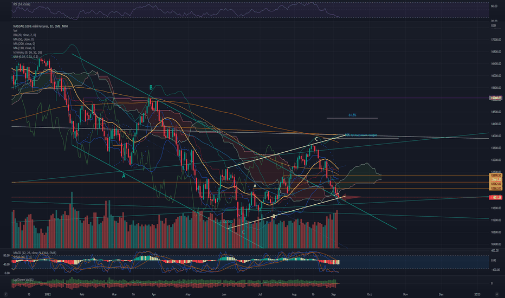The image size is (505, 298).
Task: Click the Apr label on time axis
Action: (x=154, y=294)
